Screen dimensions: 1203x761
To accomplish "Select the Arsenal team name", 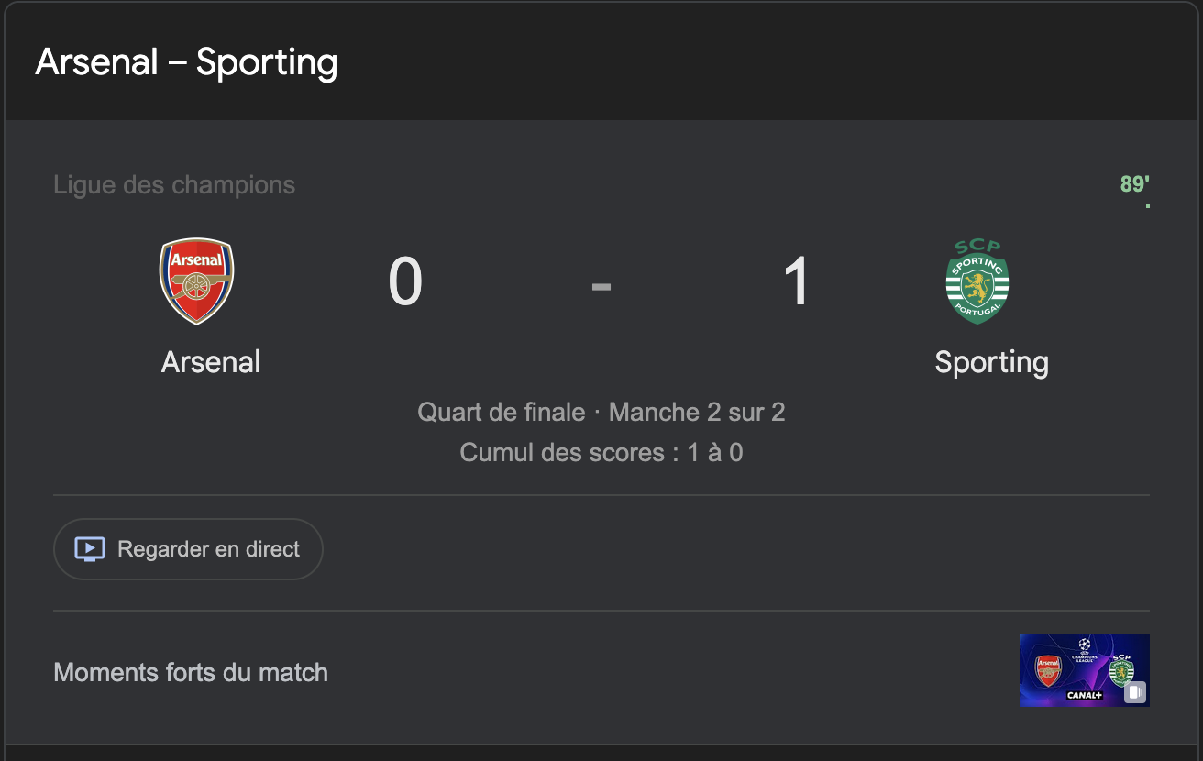I will [x=211, y=362].
